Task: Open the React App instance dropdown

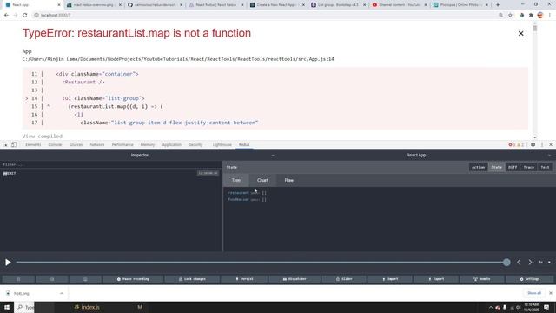Action: [x=416, y=155]
